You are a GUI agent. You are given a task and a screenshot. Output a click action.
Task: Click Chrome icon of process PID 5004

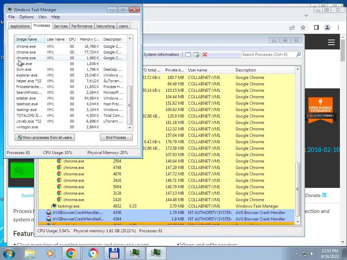coord(59,187)
